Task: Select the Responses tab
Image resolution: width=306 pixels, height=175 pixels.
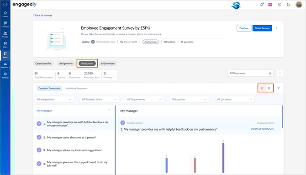Action: (x=87, y=64)
